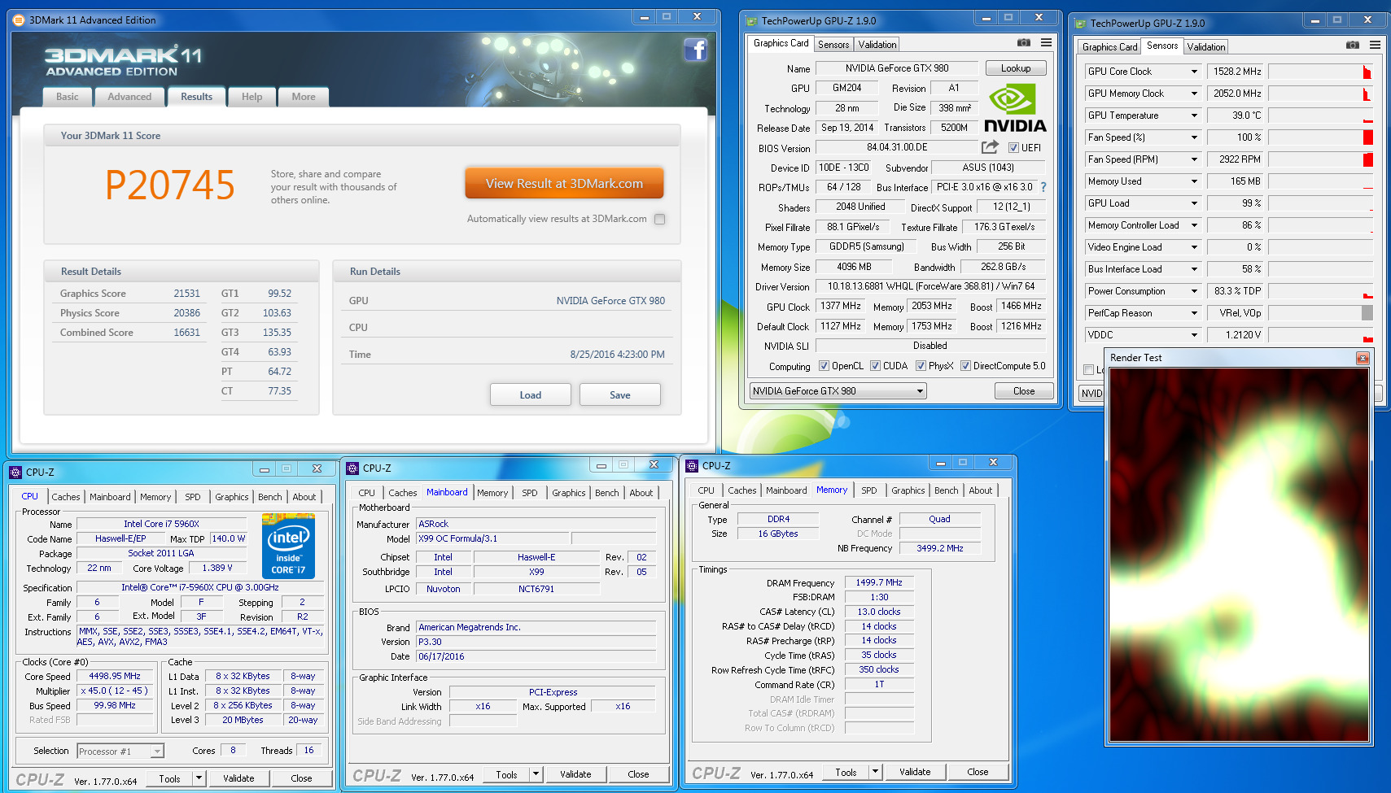Image resolution: width=1391 pixels, height=793 pixels.
Task: Click Close button in GPU-Z Graphics Card window
Action: point(1024,391)
